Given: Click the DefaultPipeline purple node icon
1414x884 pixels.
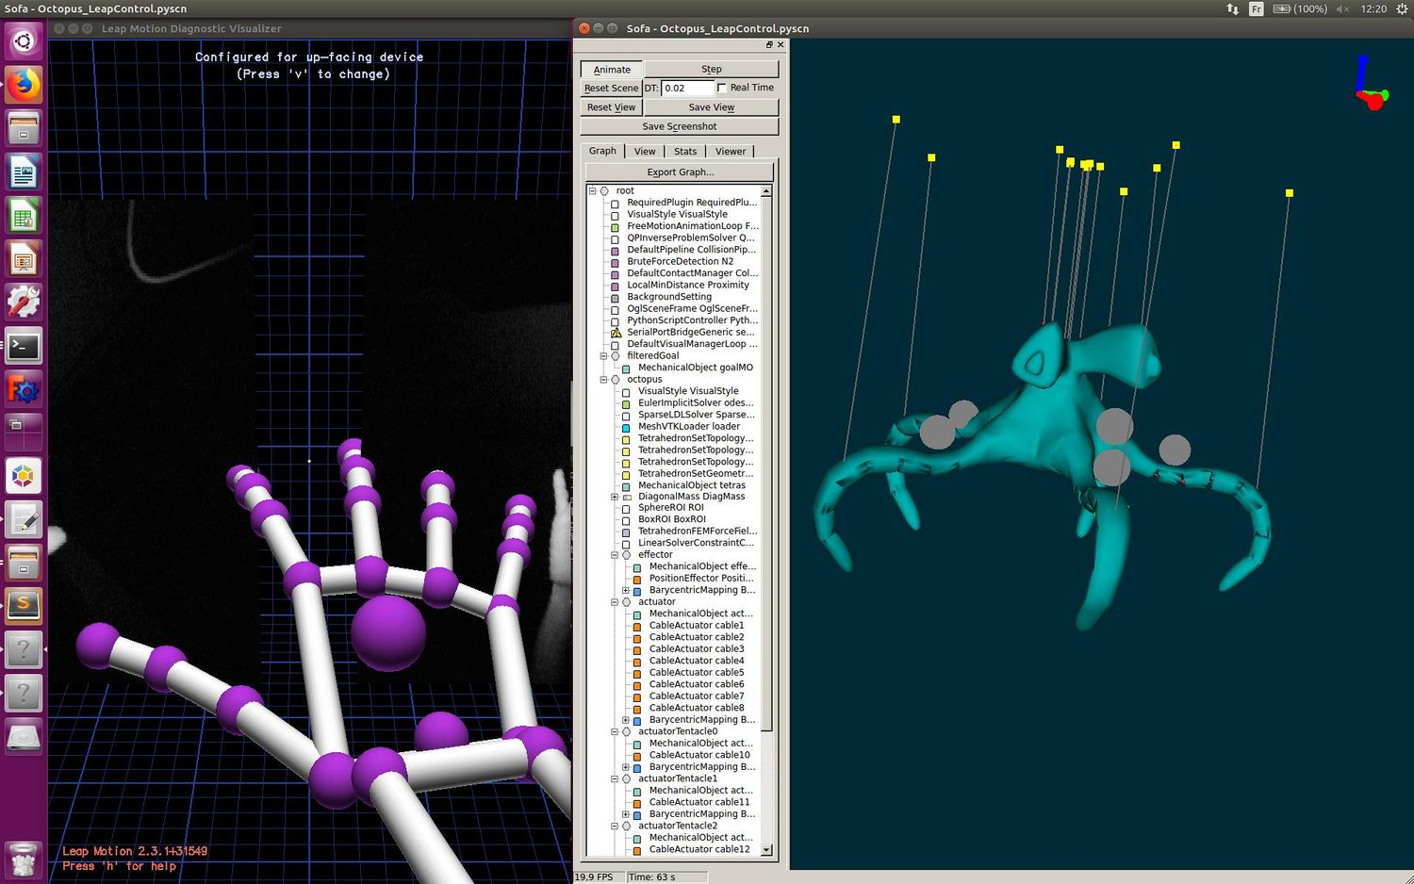Looking at the screenshot, I should click(x=616, y=251).
